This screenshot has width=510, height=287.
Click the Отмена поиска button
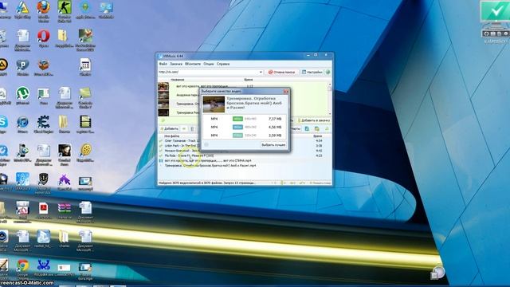[281, 72]
